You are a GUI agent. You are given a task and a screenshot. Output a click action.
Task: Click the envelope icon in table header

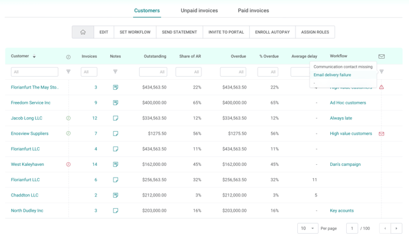(382, 56)
